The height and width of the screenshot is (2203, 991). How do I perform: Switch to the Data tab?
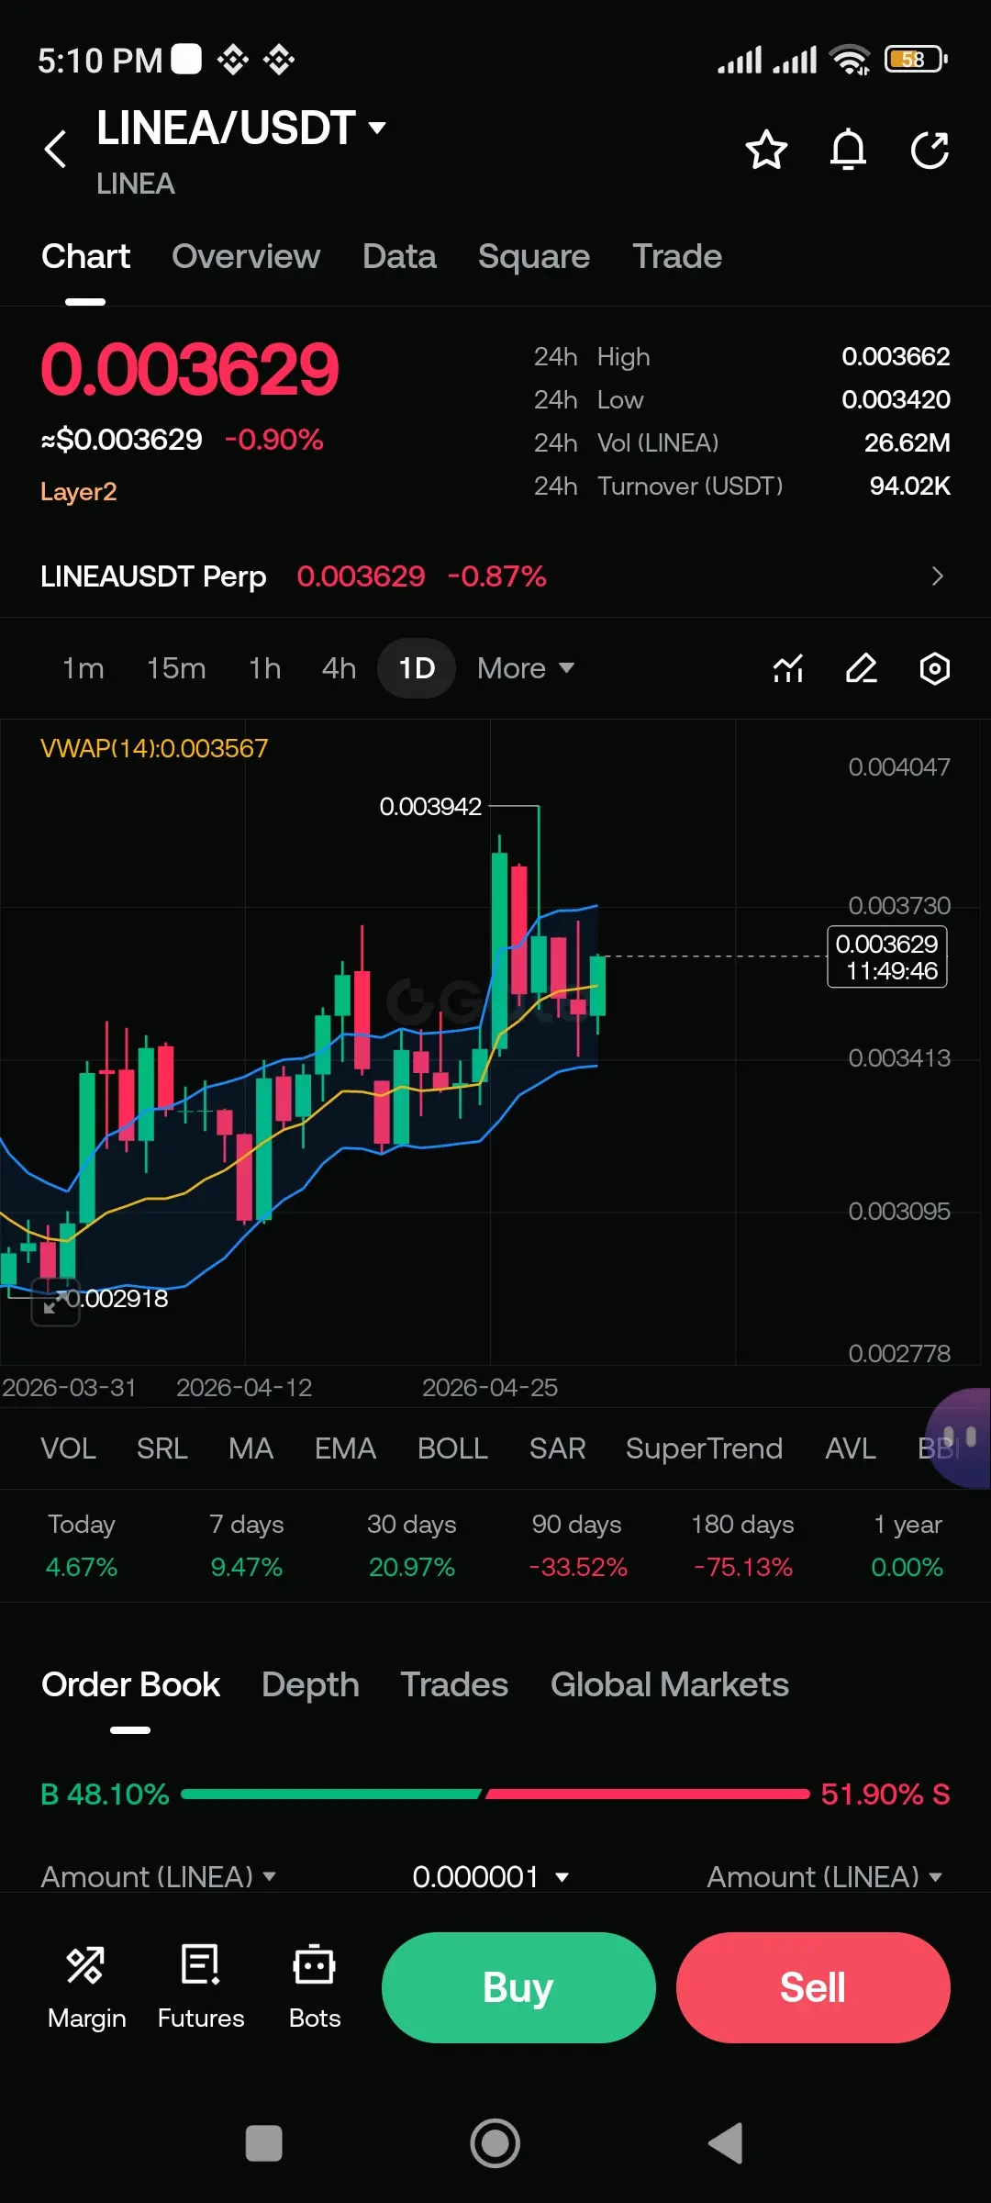click(399, 257)
